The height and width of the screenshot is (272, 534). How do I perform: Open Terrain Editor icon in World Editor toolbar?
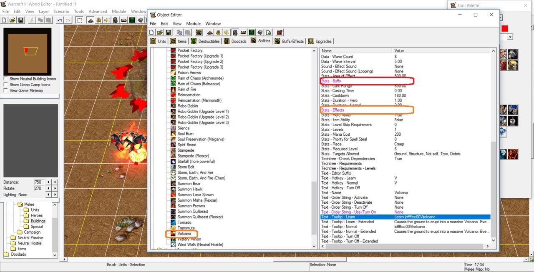click(x=91, y=20)
